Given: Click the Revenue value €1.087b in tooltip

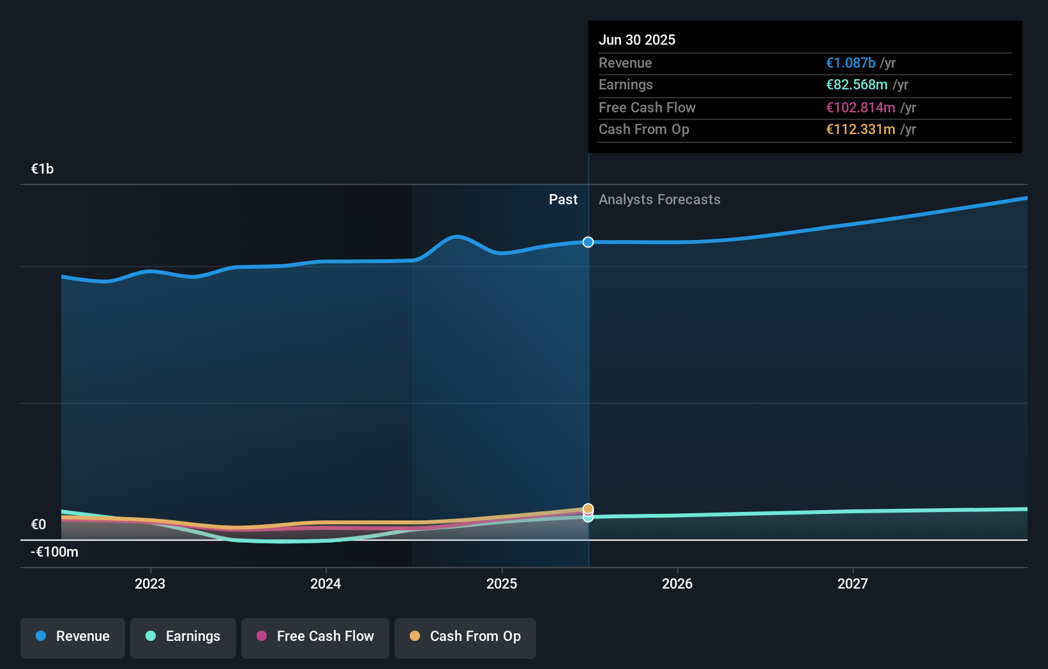Looking at the screenshot, I should tap(850, 63).
